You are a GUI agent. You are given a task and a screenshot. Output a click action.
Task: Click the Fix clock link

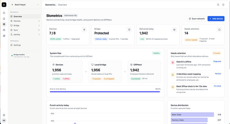217,86
